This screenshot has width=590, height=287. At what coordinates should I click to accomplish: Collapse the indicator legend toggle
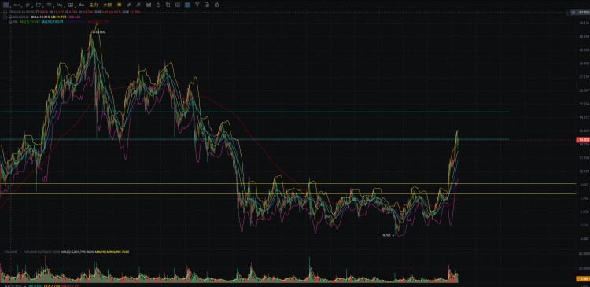click(5, 17)
